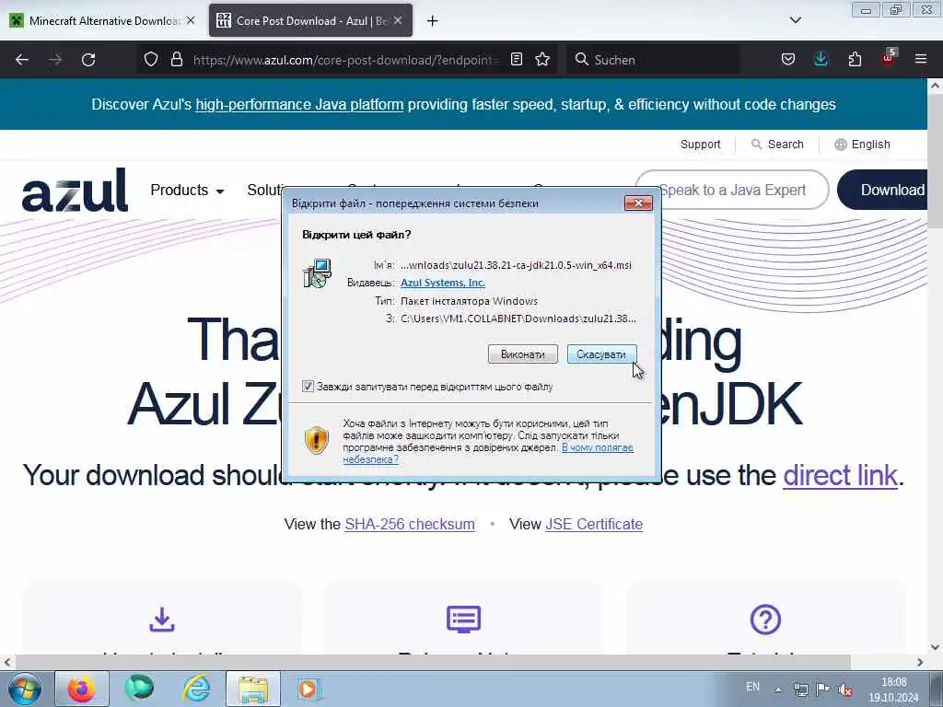The width and height of the screenshot is (943, 707).
Task: Open the Support link in header
Action: point(700,145)
